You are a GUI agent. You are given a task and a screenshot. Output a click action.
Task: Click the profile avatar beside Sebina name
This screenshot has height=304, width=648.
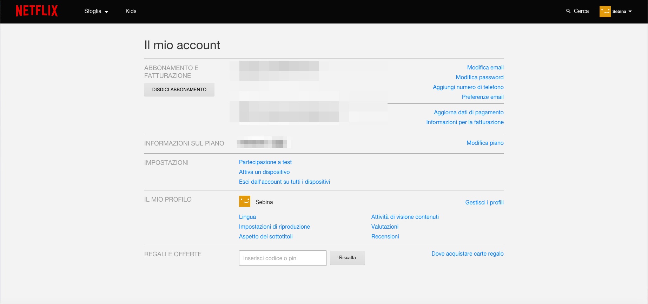pos(245,202)
